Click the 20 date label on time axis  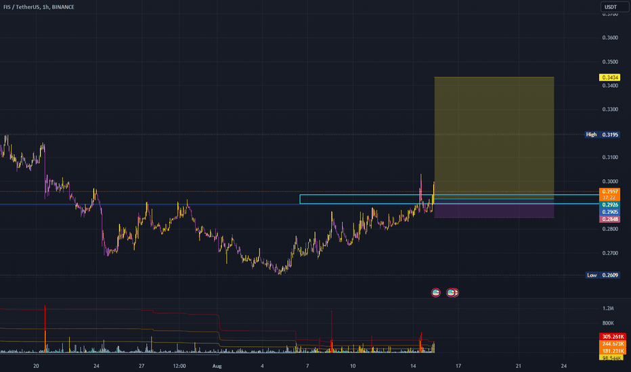click(x=36, y=366)
